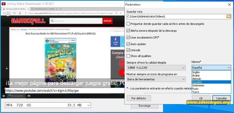Viewport: 234px width, 113px height.
Task: Select Ruso in language list
Action: pyautogui.click(x=211, y=89)
